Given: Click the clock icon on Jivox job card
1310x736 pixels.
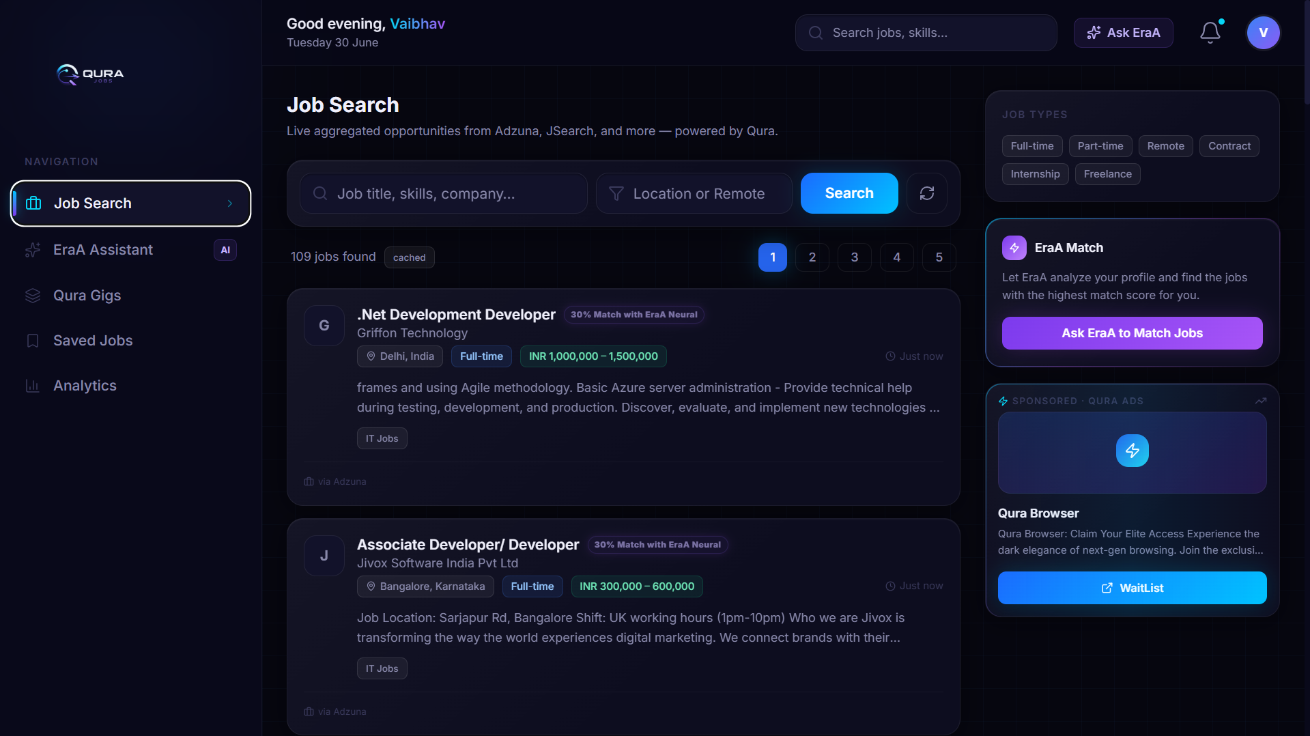Looking at the screenshot, I should (890, 586).
